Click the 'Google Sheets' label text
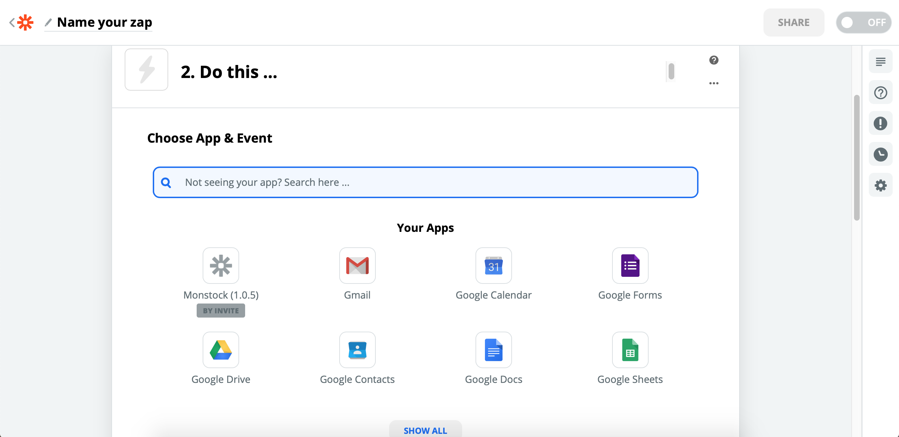The width and height of the screenshot is (899, 437). [630, 379]
